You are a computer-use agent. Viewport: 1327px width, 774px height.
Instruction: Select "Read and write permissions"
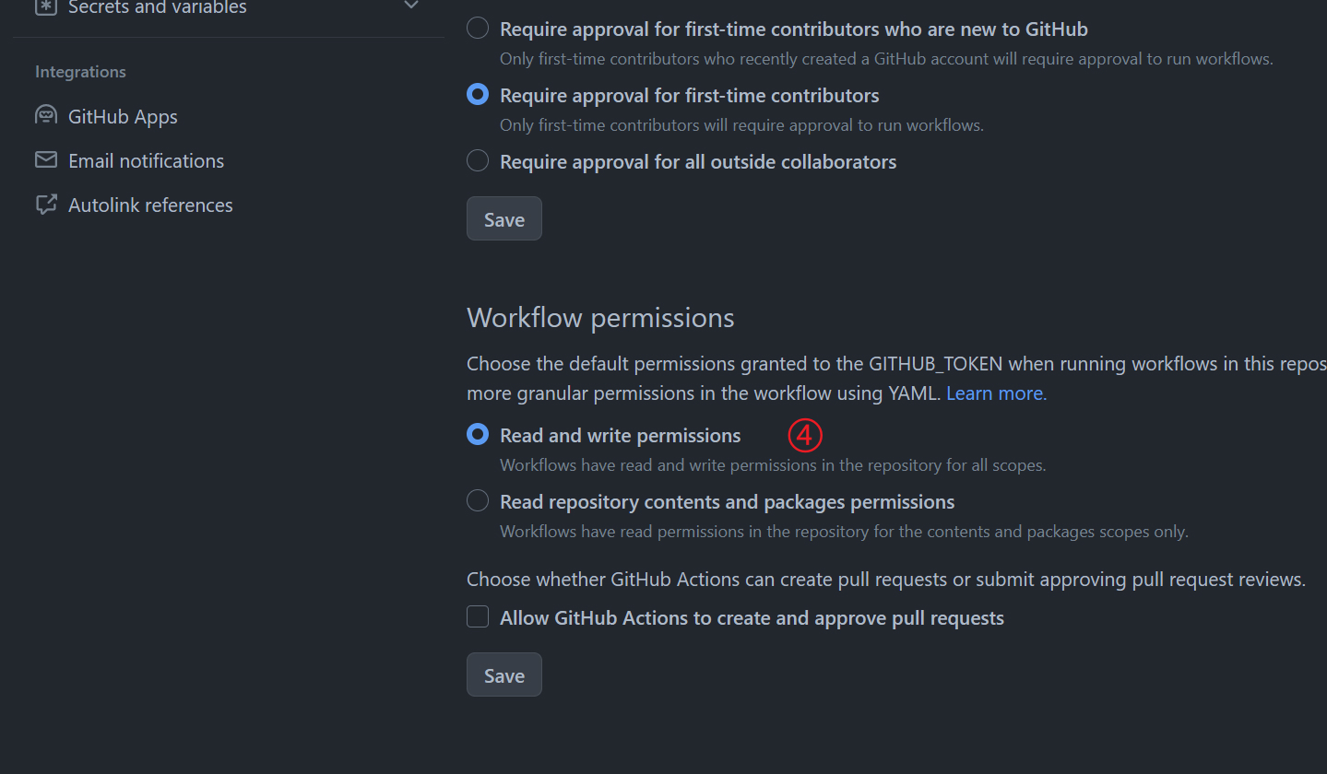(x=477, y=434)
